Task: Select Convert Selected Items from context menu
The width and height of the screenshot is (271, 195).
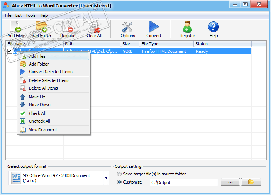Action: pos(54,72)
